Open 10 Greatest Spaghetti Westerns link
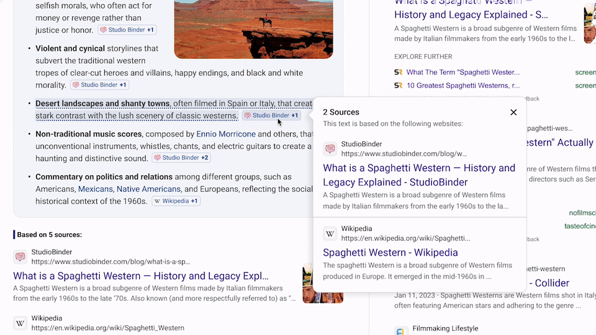Viewport: 596px width, 335px height. (x=463, y=86)
